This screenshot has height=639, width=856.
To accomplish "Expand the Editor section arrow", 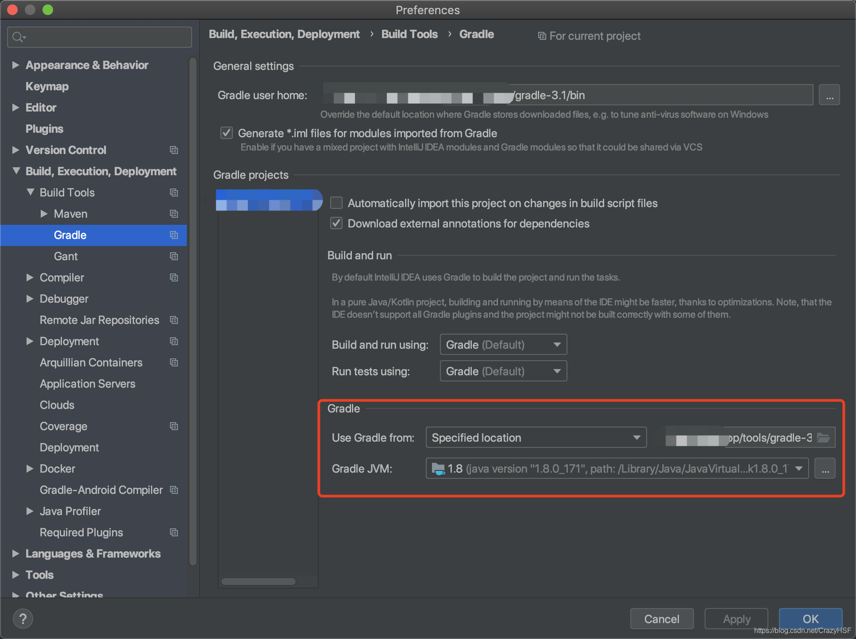I will pyautogui.click(x=15, y=108).
